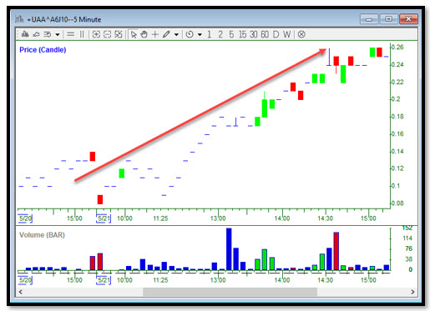Click the right scrollbar arrow
The image size is (430, 311).
[412, 292]
